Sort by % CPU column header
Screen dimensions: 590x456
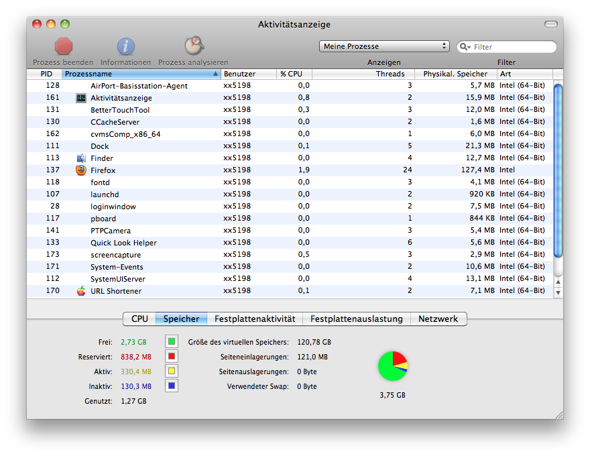294,74
